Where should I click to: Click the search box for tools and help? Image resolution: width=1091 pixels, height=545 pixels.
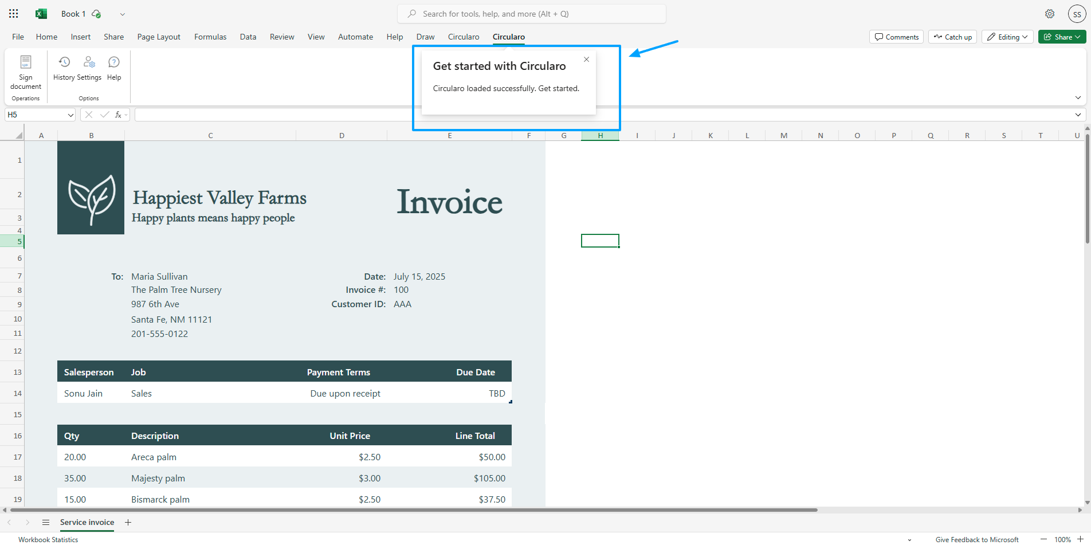[531, 14]
